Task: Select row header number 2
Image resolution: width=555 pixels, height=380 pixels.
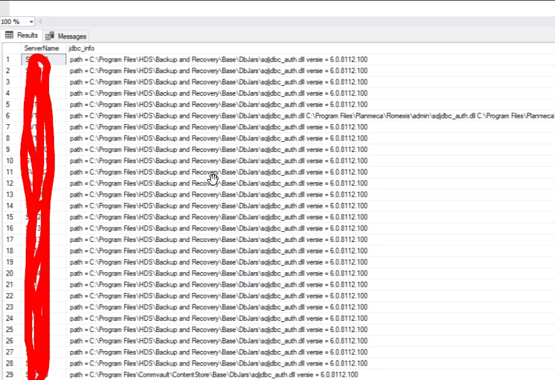Action: click(12, 71)
